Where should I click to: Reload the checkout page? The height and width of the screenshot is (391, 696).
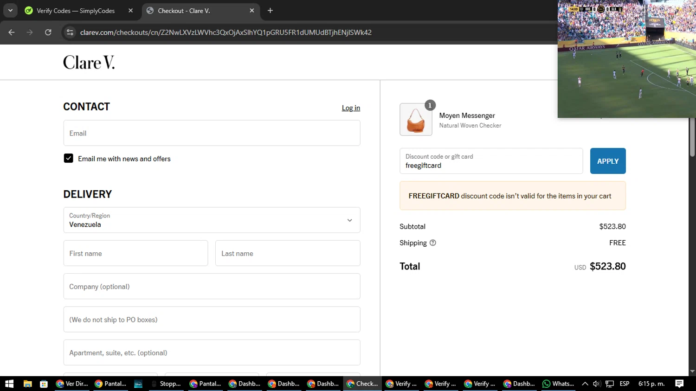(48, 32)
